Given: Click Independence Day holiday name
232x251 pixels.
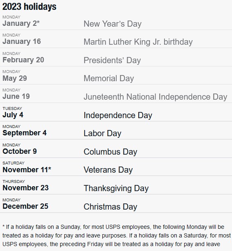Looking at the screenshot, I should pos(118,115).
